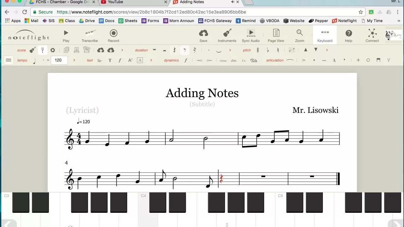Add a forte dynamic marking

pos(186,60)
